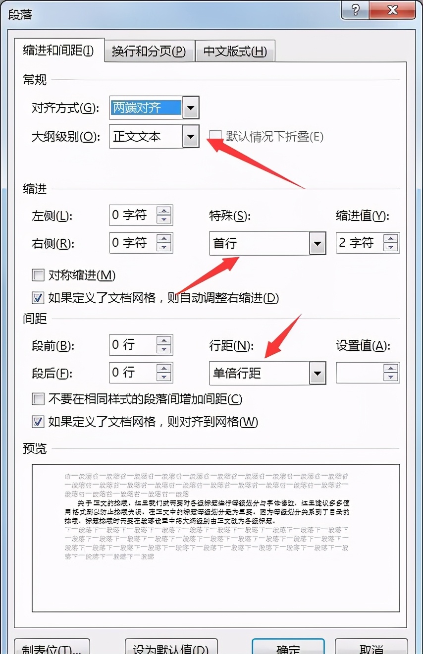Decrease 段后 spacing with down arrow
The height and width of the screenshot is (654, 423).
click(x=164, y=377)
